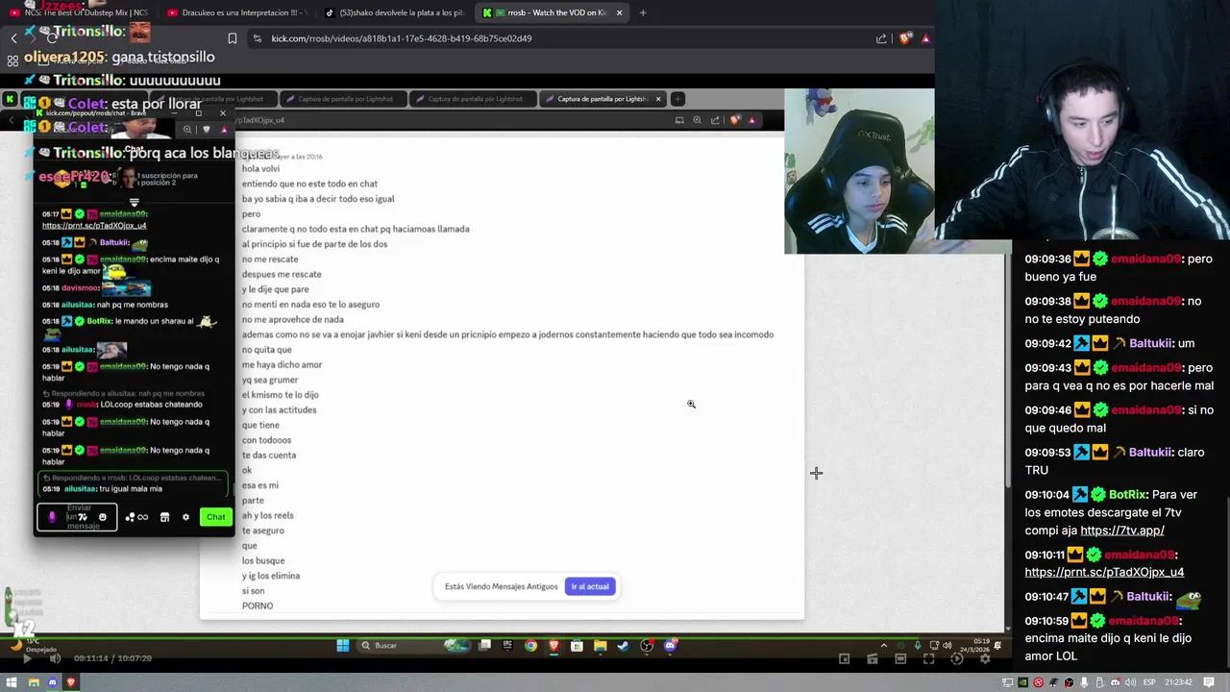Click the Windows Start button in stream

pos(343,645)
